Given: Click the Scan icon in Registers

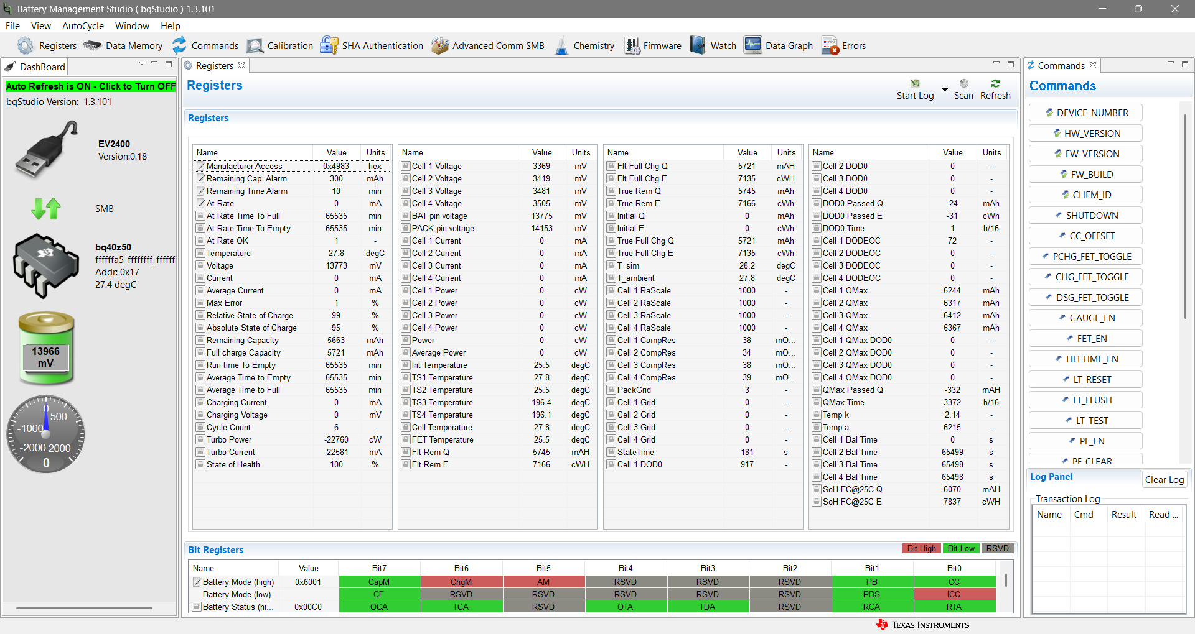Looking at the screenshot, I should (x=963, y=84).
